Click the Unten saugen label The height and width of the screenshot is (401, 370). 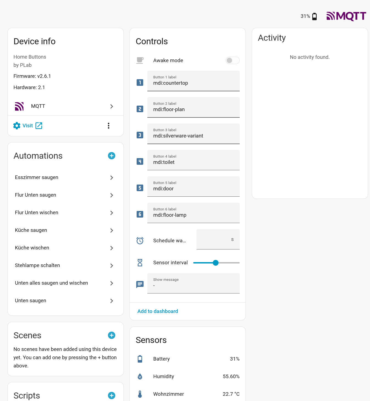tap(31, 301)
